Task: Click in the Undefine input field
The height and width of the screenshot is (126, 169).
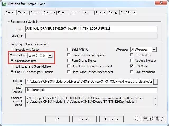Action: 91,36
